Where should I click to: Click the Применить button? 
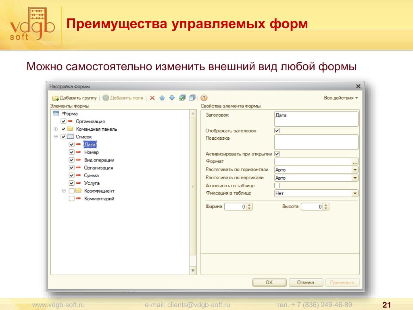[x=342, y=282]
